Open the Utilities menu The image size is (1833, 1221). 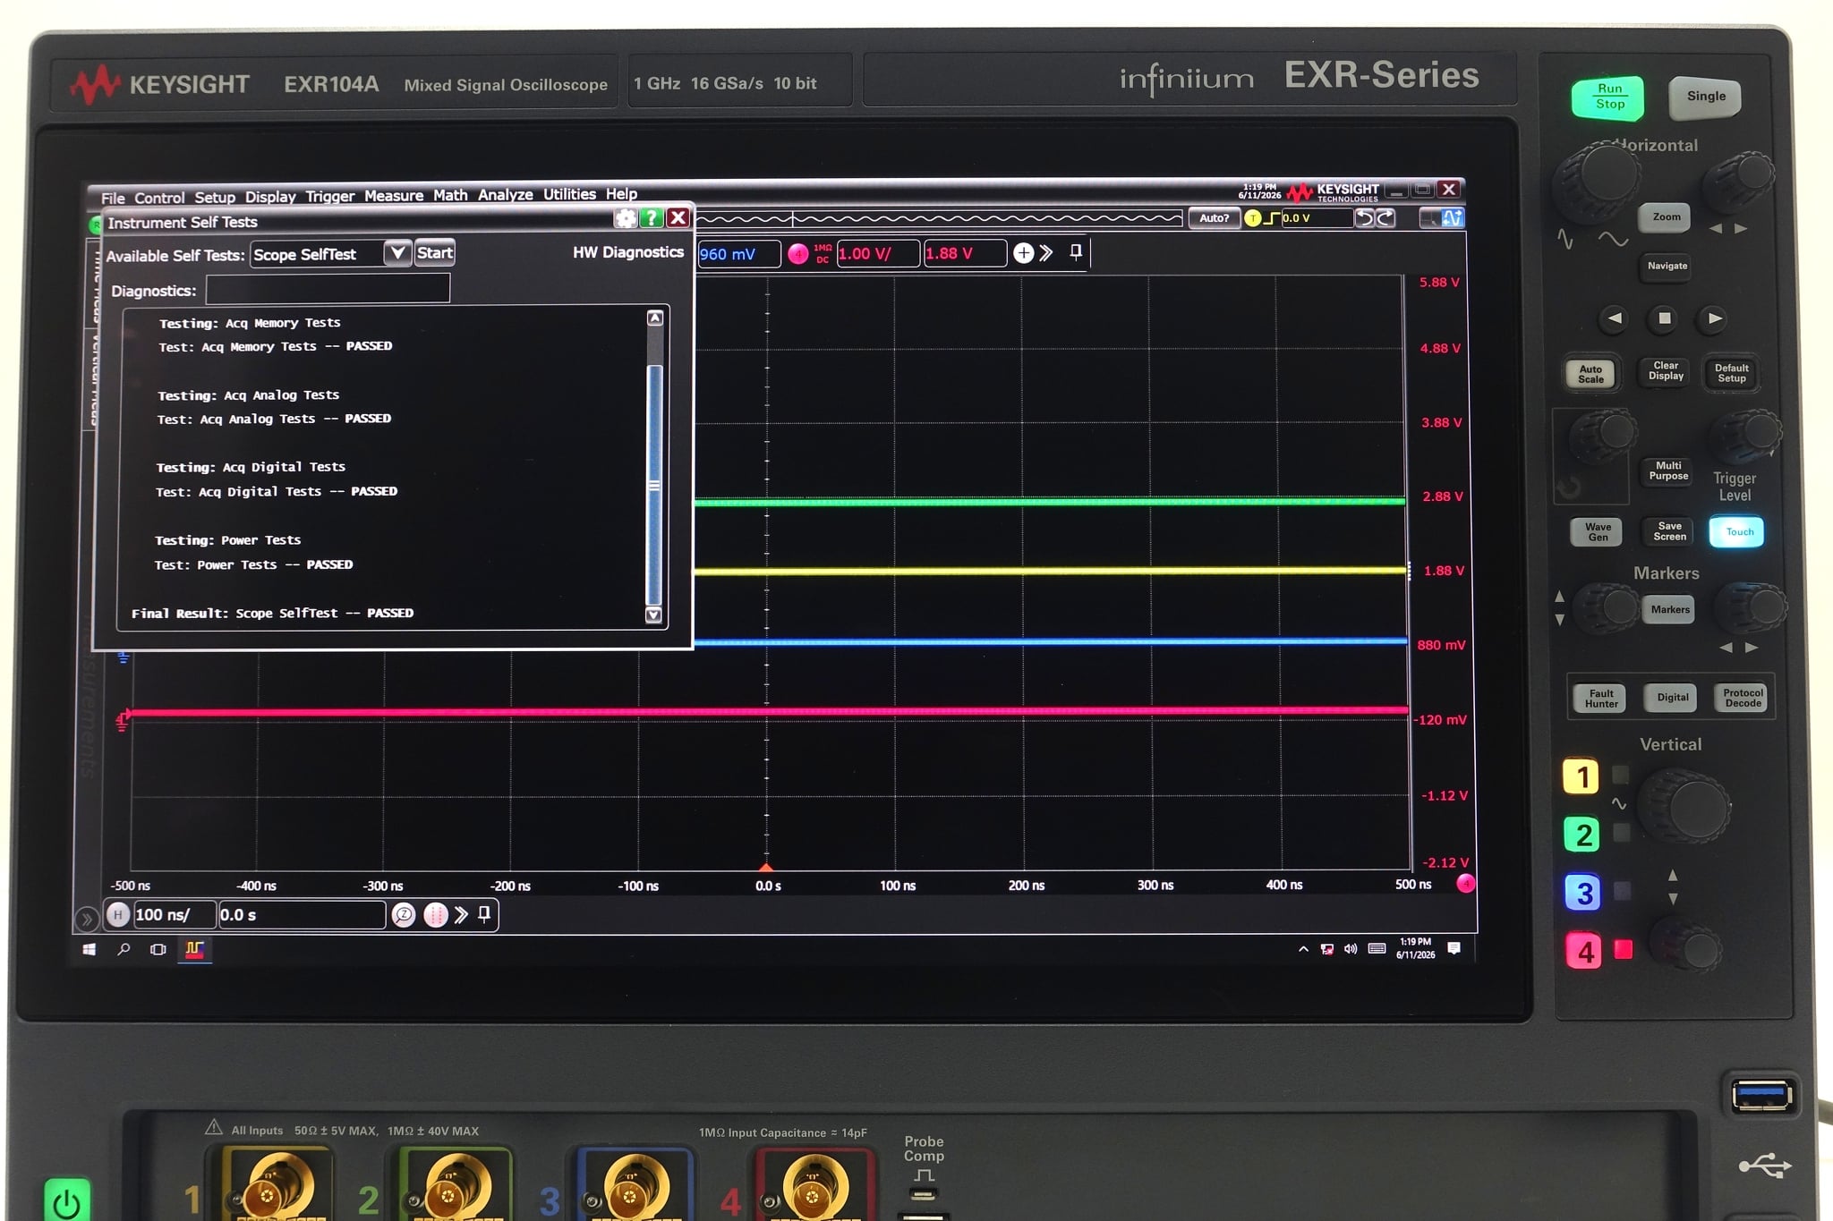pyautogui.click(x=569, y=194)
